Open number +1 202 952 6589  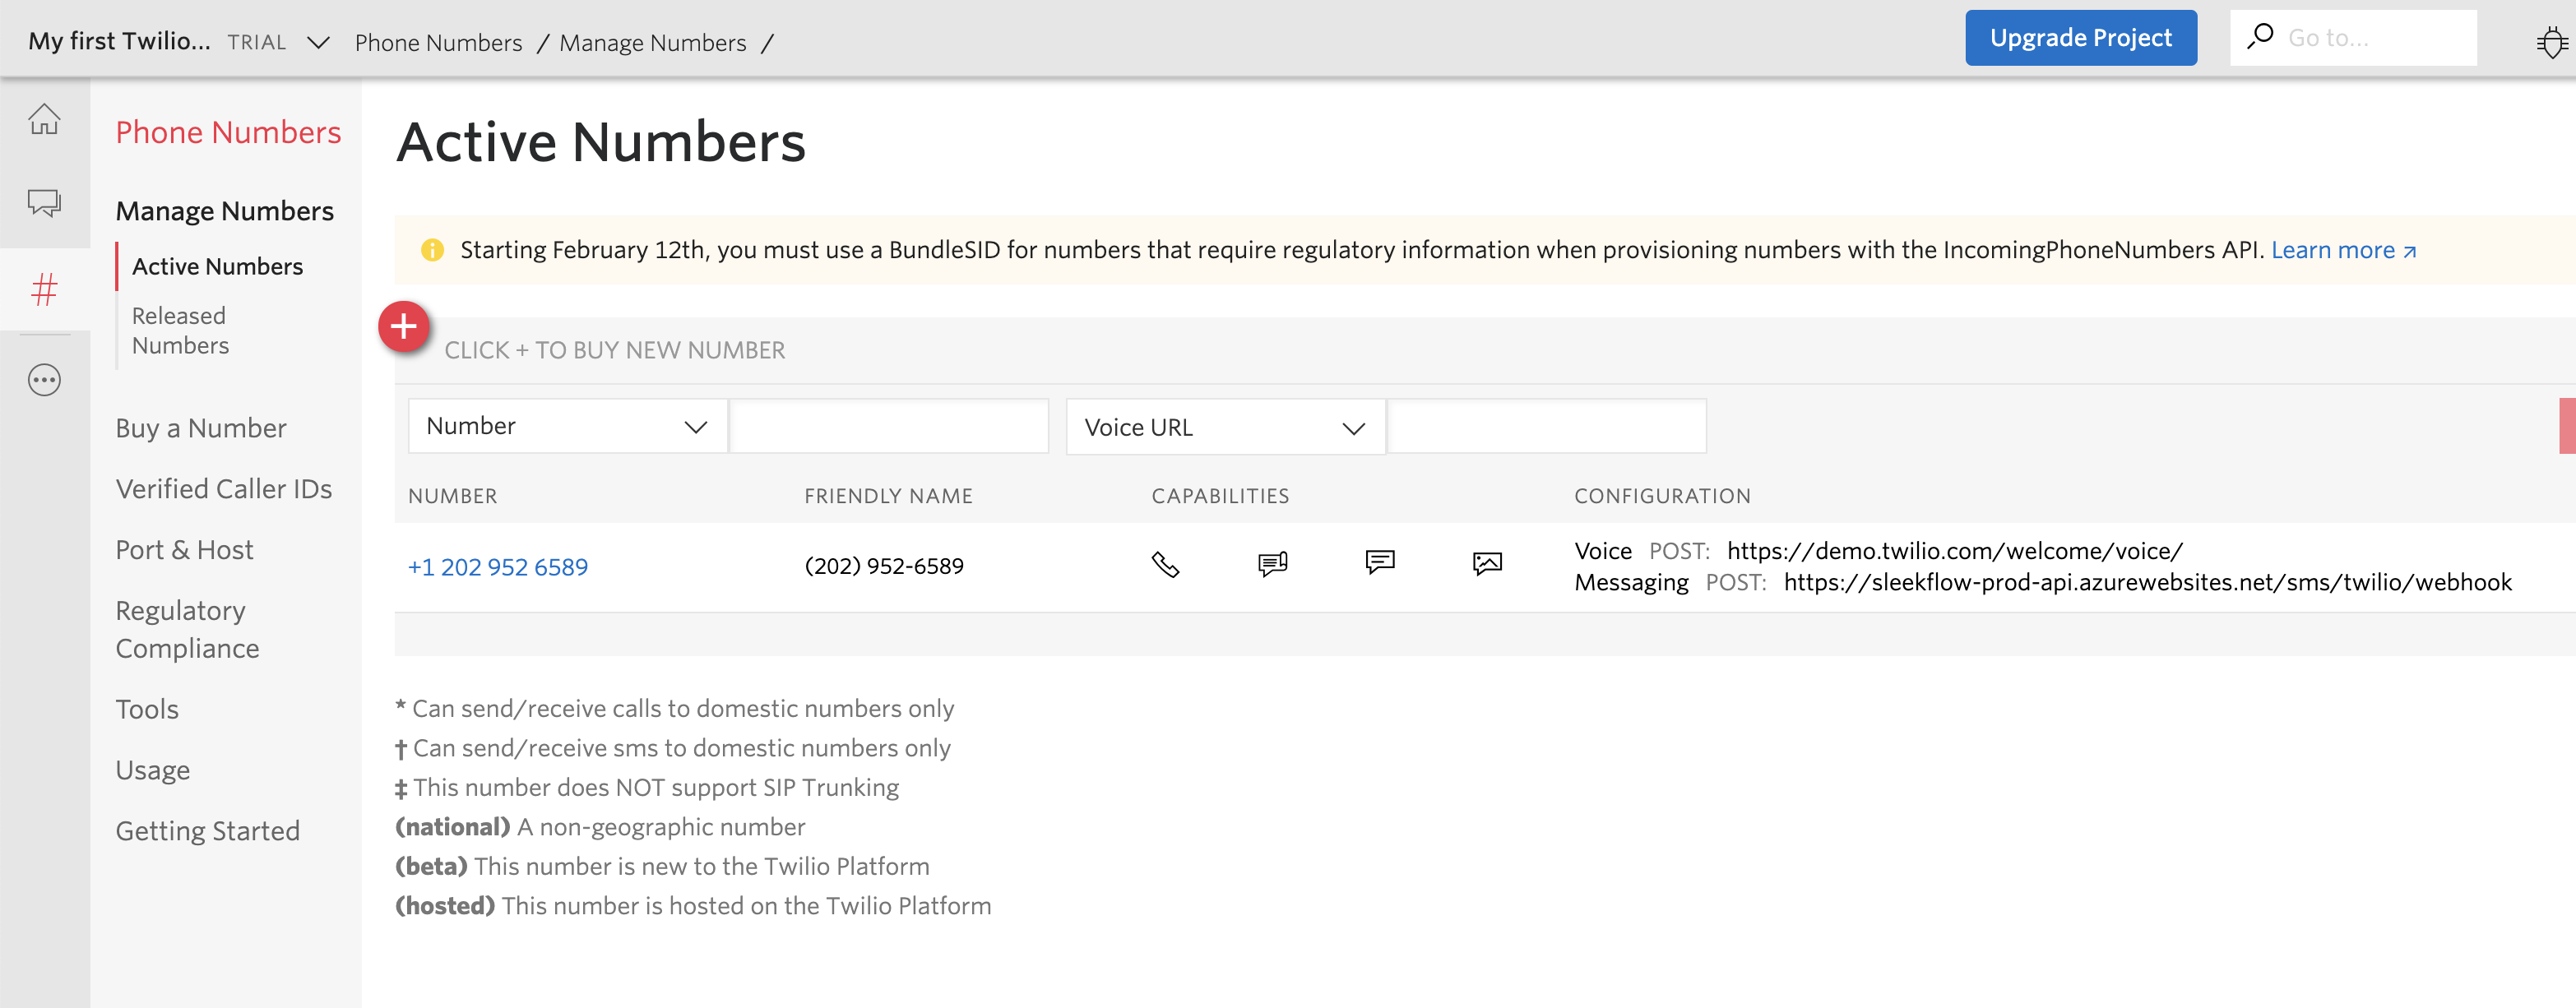tap(498, 567)
